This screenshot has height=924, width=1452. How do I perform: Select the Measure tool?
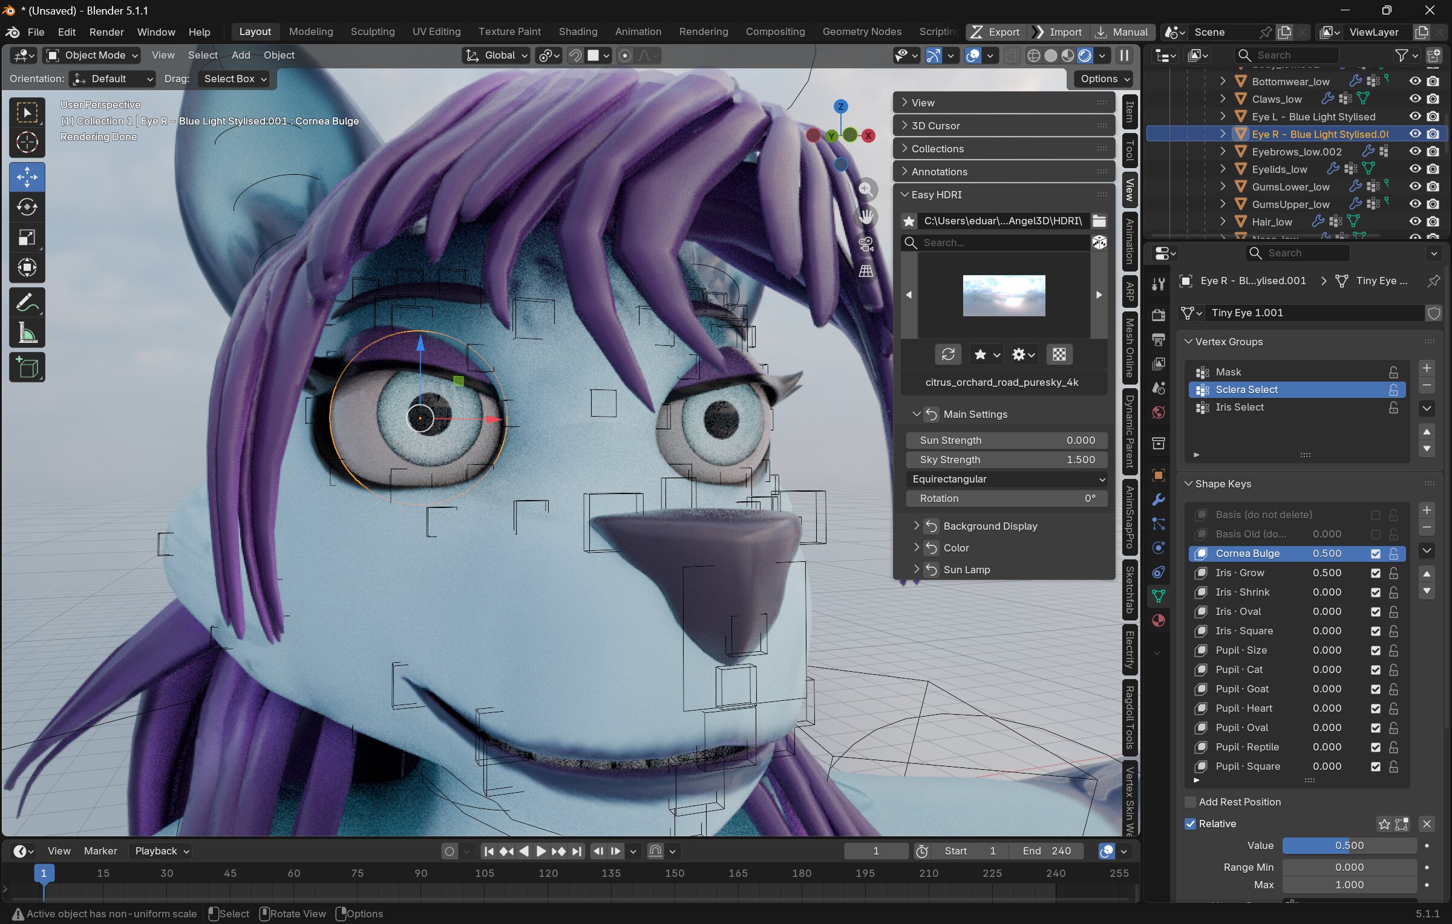point(27,333)
